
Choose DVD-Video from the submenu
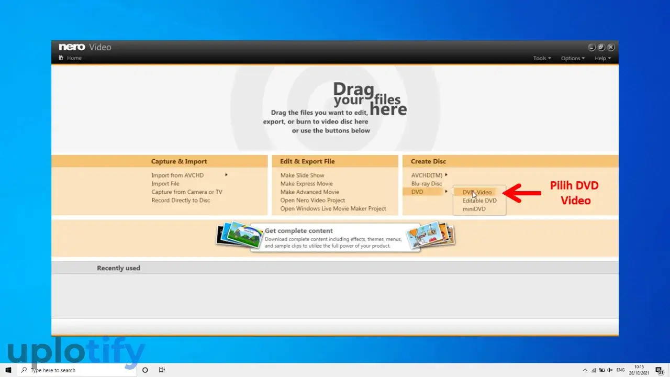tap(477, 192)
